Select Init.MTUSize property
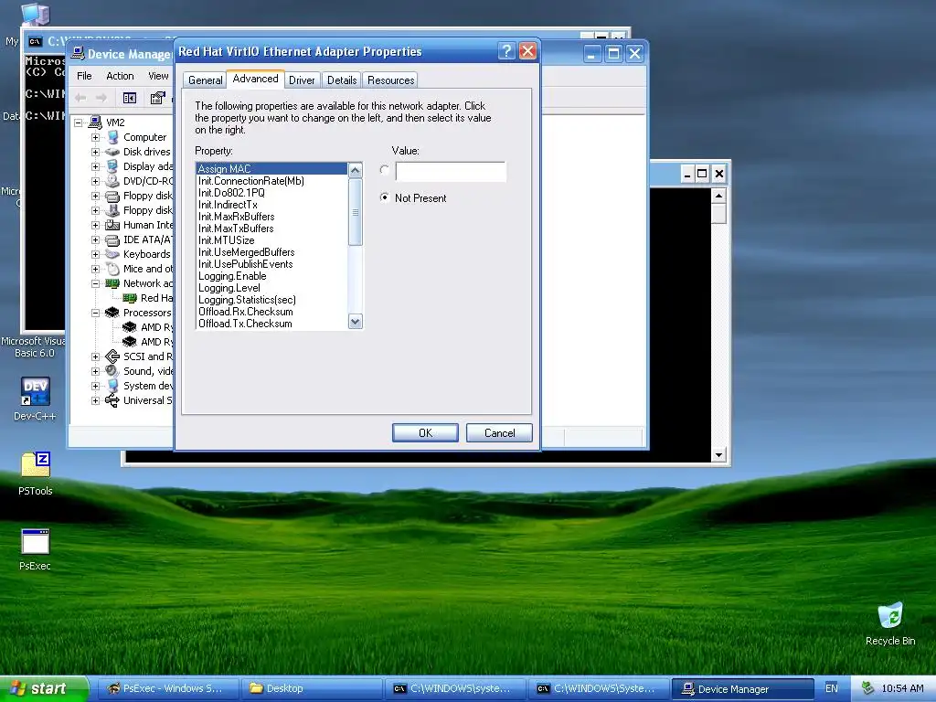Screen dimensions: 936x702 [x=271, y=240]
